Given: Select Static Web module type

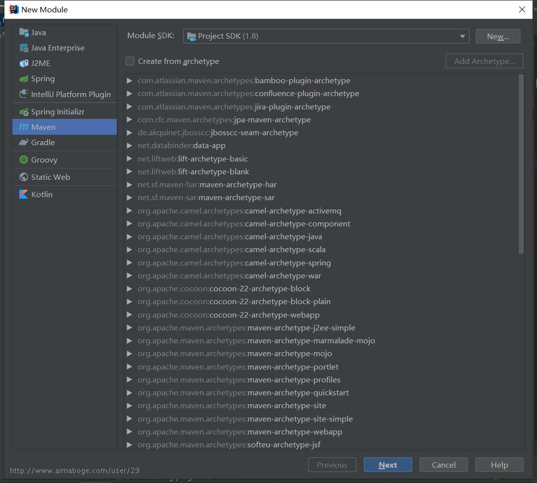Looking at the screenshot, I should coord(64,177).
